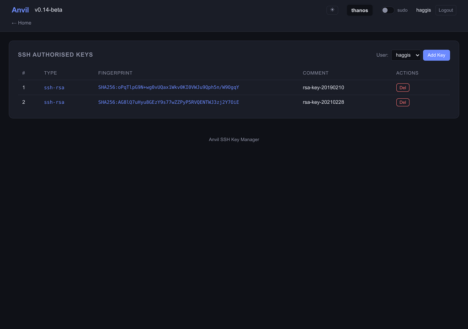Click ssh-rsa type in row 1
Viewport: 468px width, 329px height.
pyautogui.click(x=54, y=87)
